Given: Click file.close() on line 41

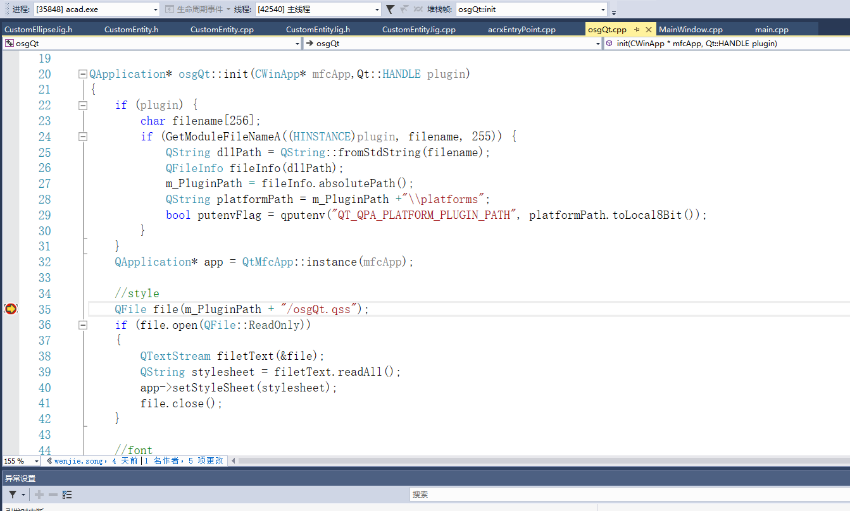Looking at the screenshot, I should pos(178,403).
